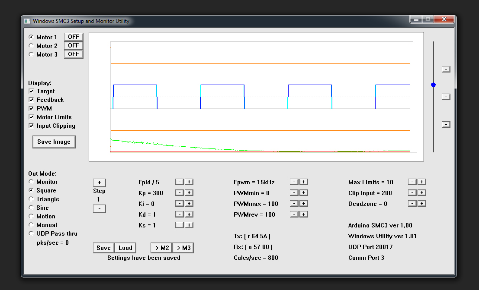Uncheck the Motor Limits checkbox
This screenshot has height=290, width=479.
(x=31, y=117)
